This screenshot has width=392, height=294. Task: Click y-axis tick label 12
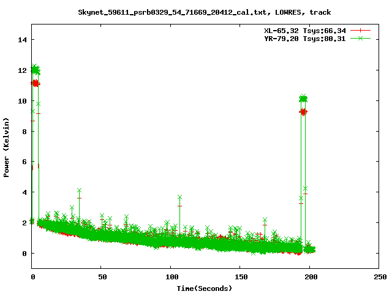[x=22, y=70]
